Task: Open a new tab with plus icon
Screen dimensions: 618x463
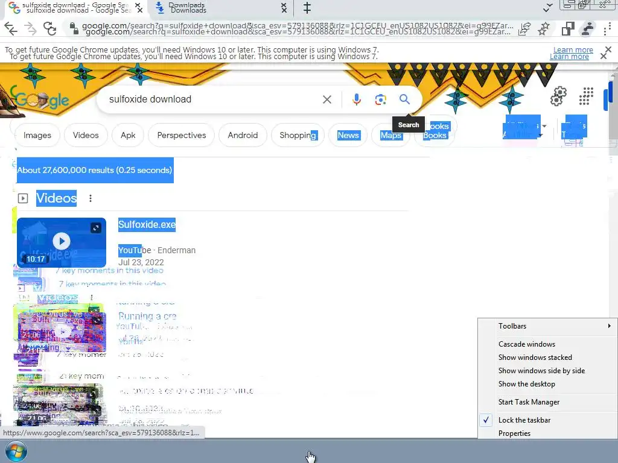Action: [x=307, y=8]
